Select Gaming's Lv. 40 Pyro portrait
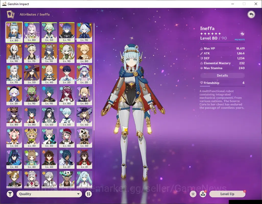The height and width of the screenshot is (204, 262). [x=49, y=159]
